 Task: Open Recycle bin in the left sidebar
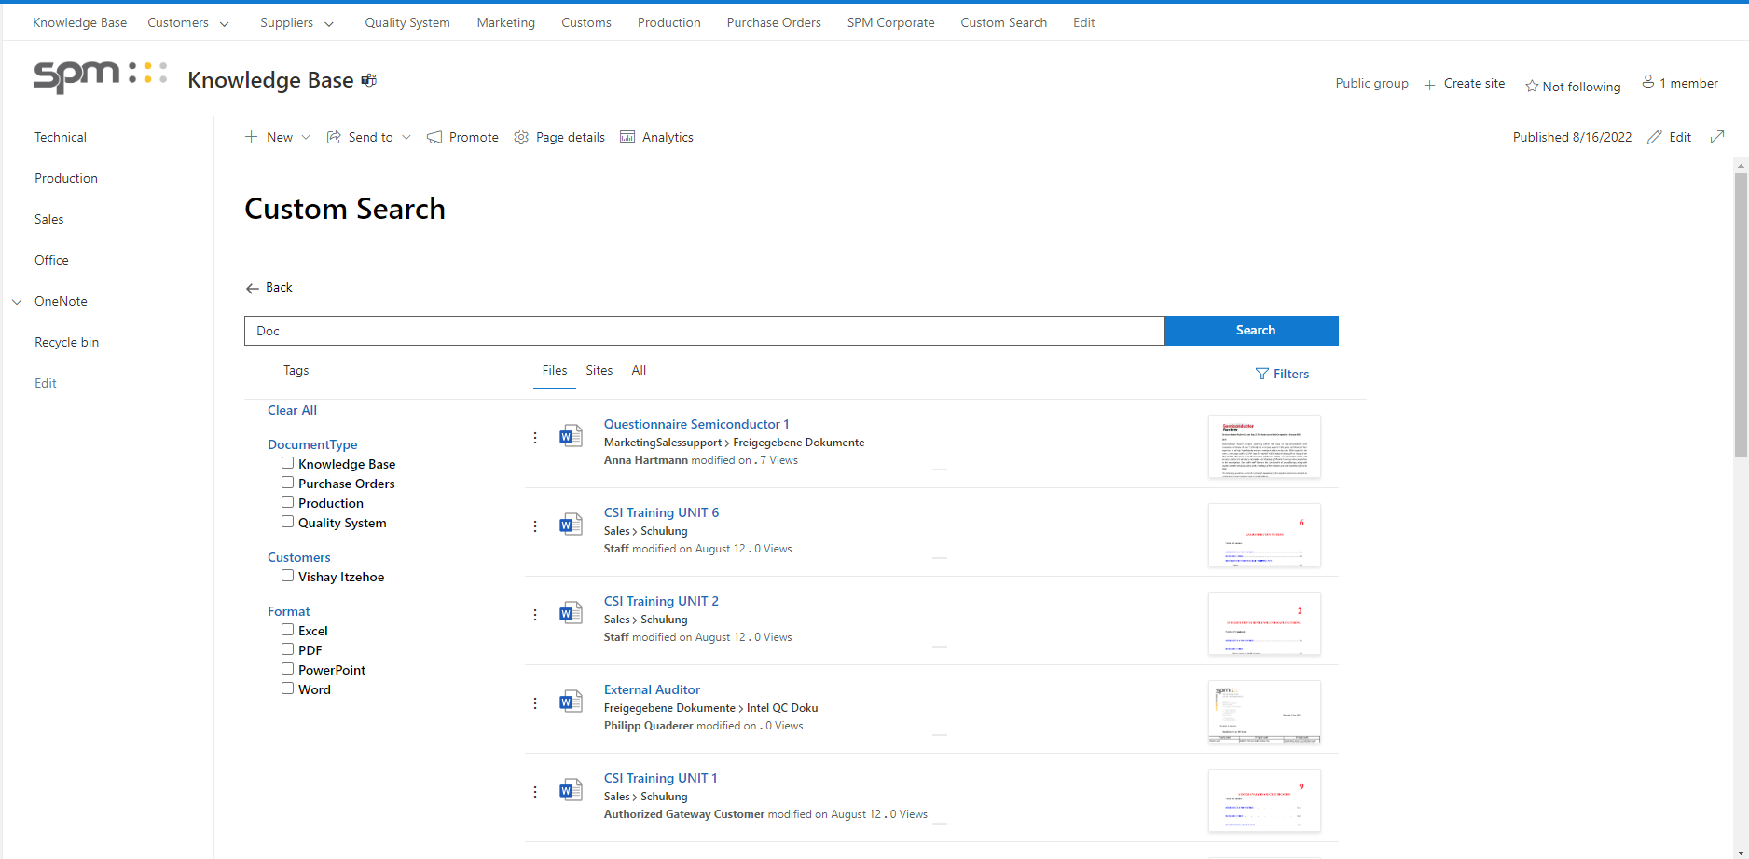tap(66, 342)
